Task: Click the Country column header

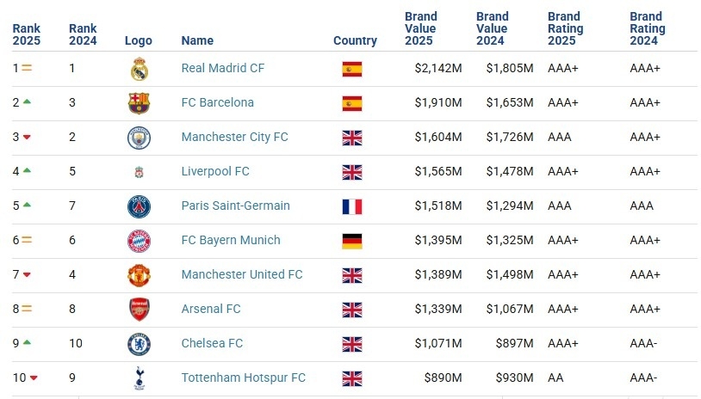Action: [x=355, y=40]
